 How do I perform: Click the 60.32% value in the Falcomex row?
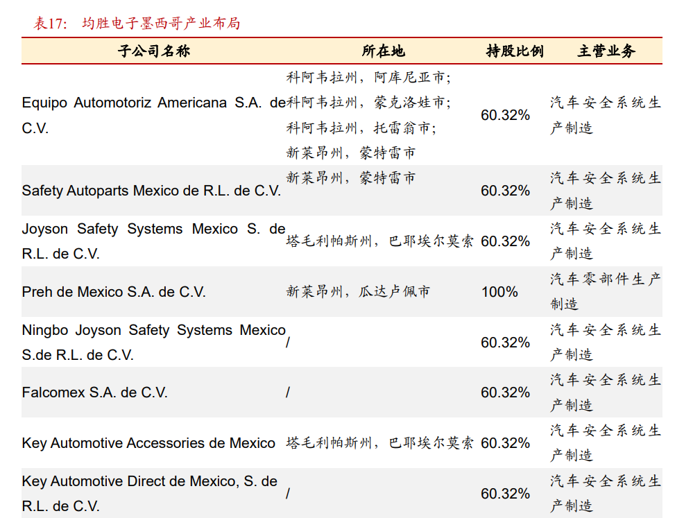pyautogui.click(x=505, y=392)
